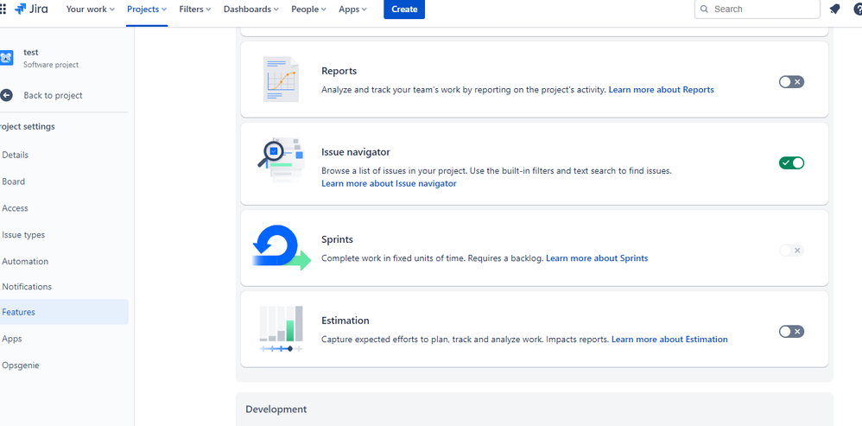
Task: Open Apps in project settings sidebar
Action: (64, 339)
